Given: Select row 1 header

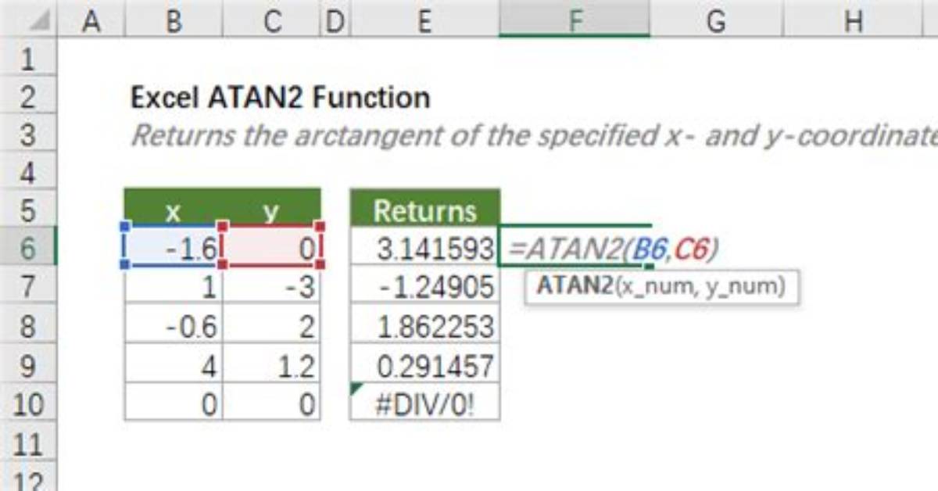Looking at the screenshot, I should tap(29, 57).
